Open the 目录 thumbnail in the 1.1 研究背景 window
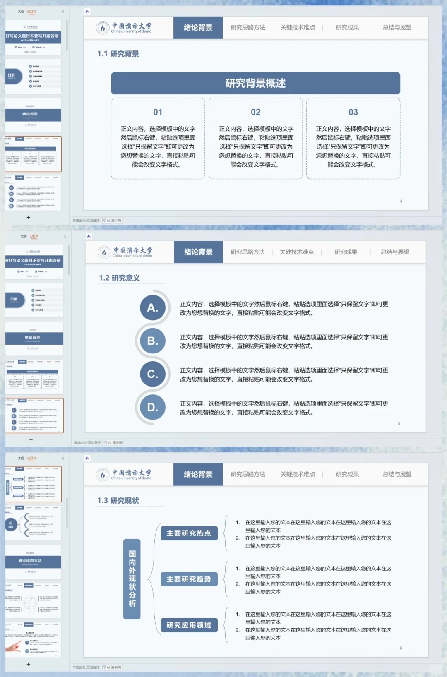The height and width of the screenshot is (677, 447). coord(33,76)
